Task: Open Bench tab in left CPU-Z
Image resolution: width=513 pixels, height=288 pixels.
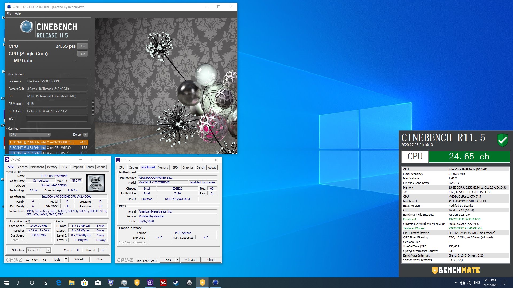Action: (x=90, y=167)
